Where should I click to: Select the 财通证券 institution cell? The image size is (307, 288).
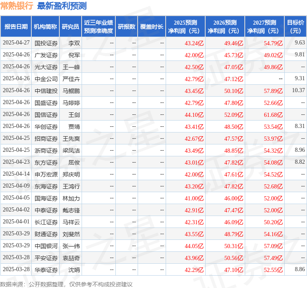(46, 234)
